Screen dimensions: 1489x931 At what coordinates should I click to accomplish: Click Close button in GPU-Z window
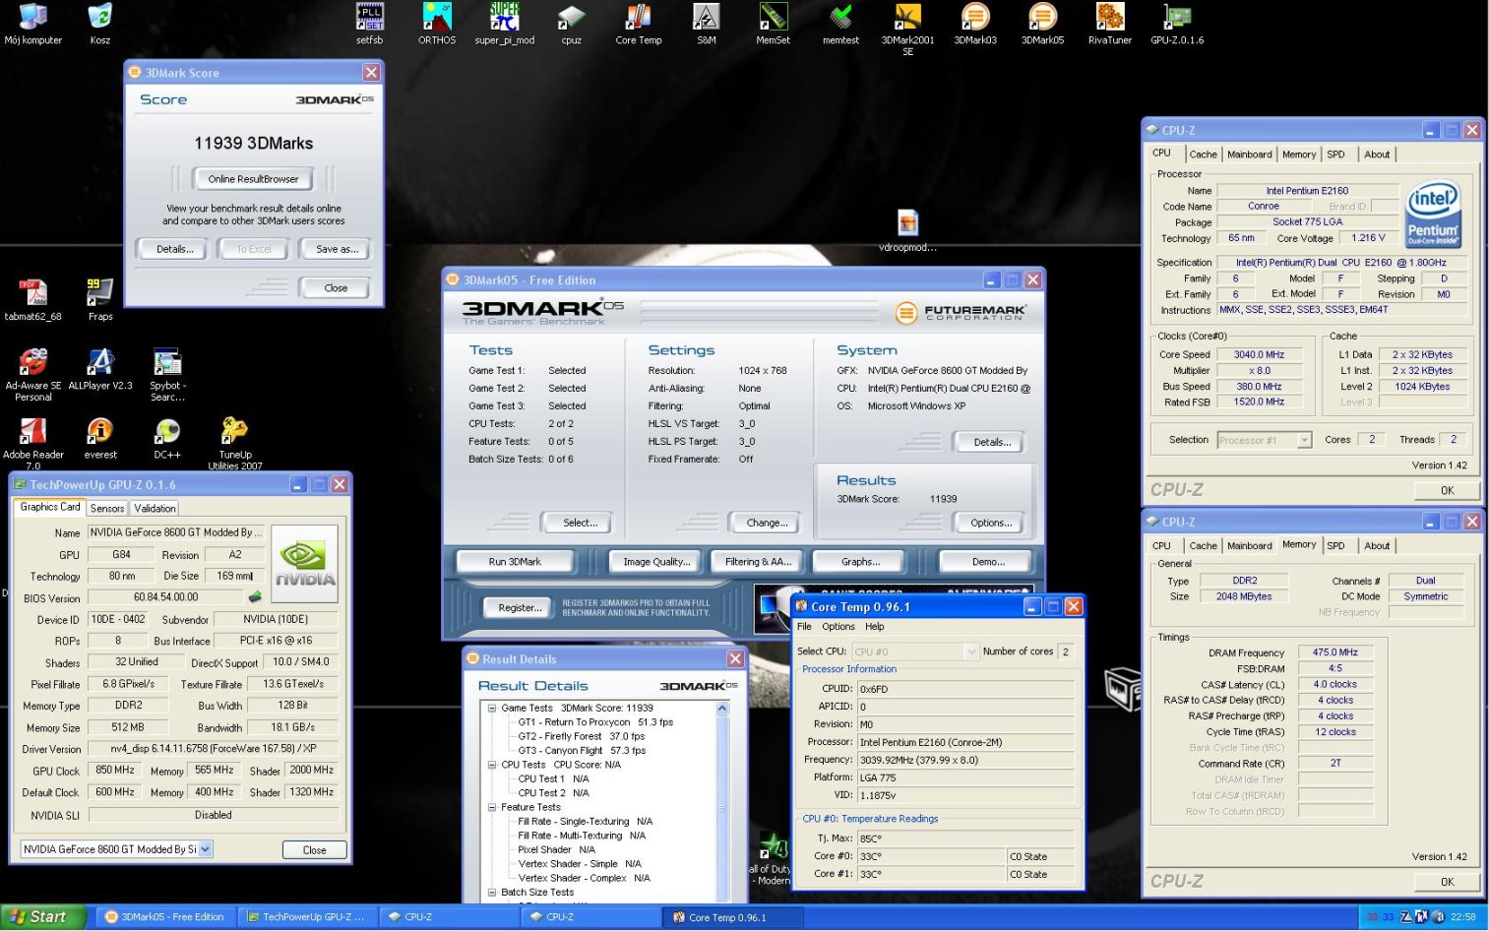tap(315, 849)
